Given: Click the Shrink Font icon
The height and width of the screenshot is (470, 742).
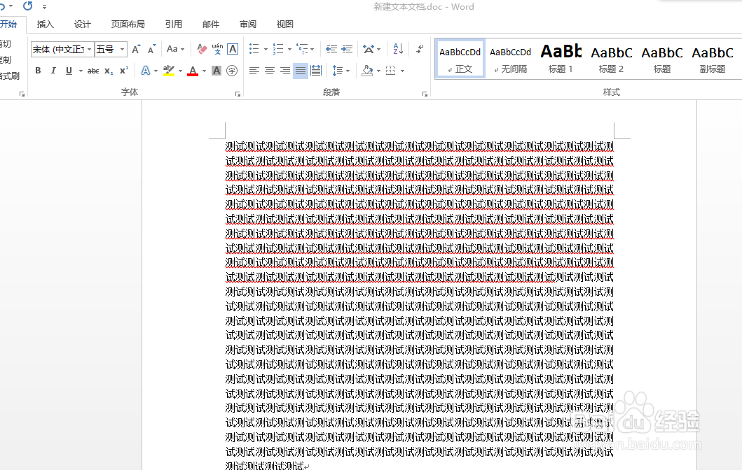Looking at the screenshot, I should tap(151, 49).
